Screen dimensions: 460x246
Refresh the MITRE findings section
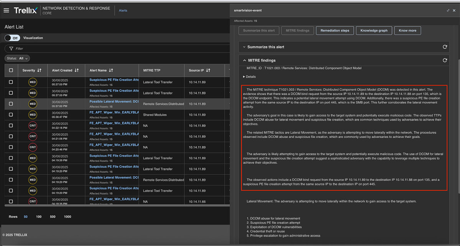point(445,60)
